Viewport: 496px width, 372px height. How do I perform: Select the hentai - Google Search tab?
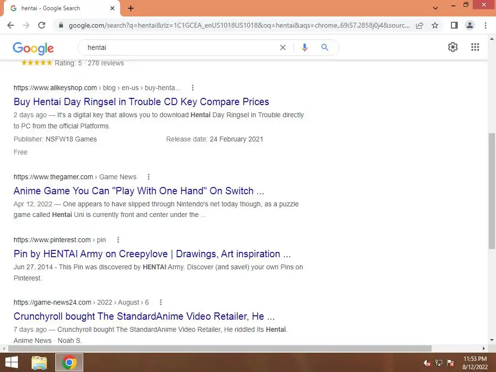[62, 9]
